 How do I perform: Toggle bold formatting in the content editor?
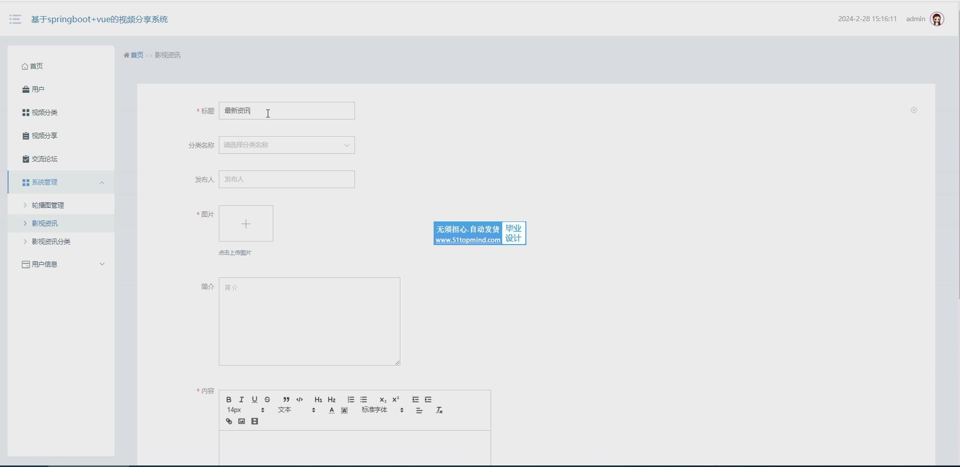pos(229,400)
